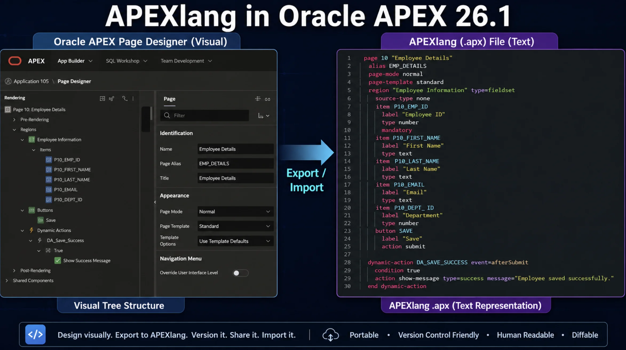The width and height of the screenshot is (626, 350).
Task: Click the property editor 'oo' display icon
Action: click(267, 99)
